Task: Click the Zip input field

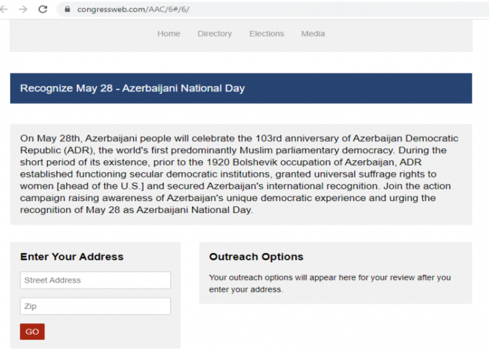Action: 95,306
